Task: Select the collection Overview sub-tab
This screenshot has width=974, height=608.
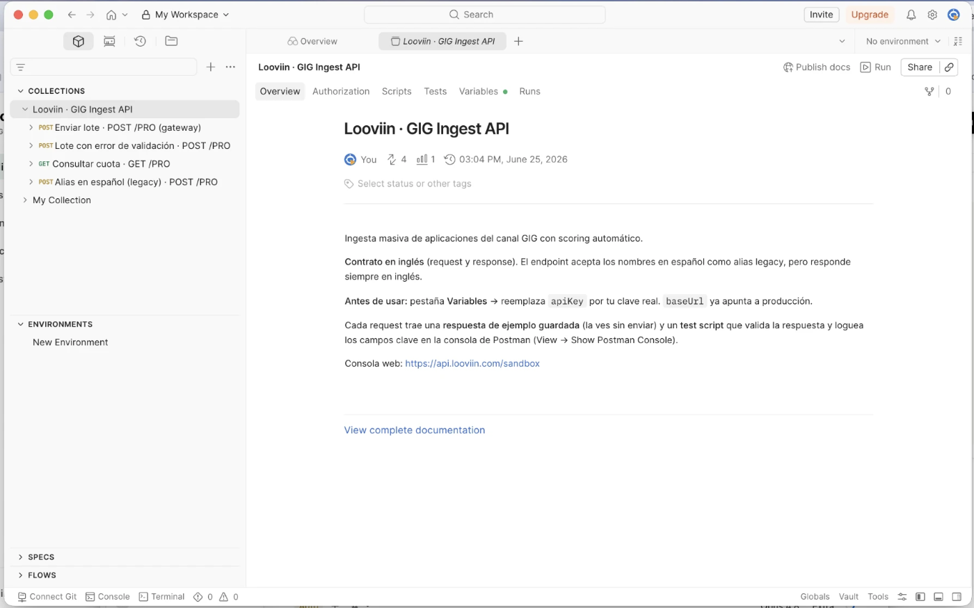Action: pyautogui.click(x=280, y=91)
